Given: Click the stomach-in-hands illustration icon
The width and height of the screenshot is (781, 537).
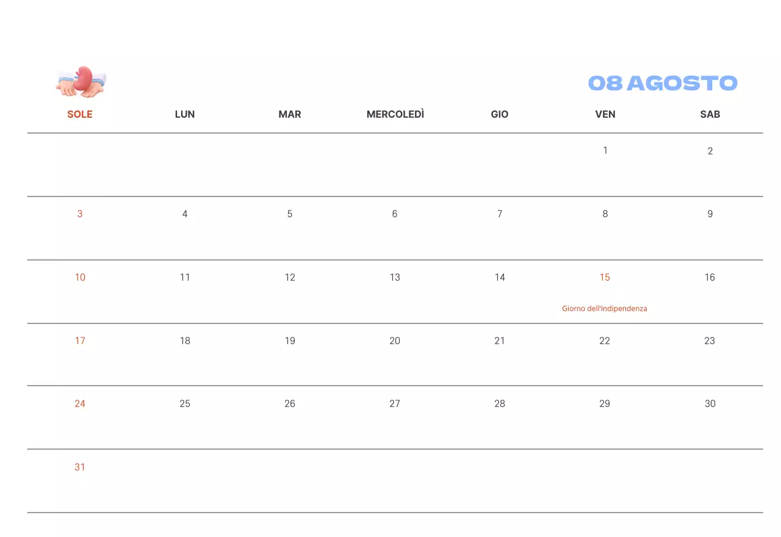Looking at the screenshot, I should pyautogui.click(x=81, y=82).
